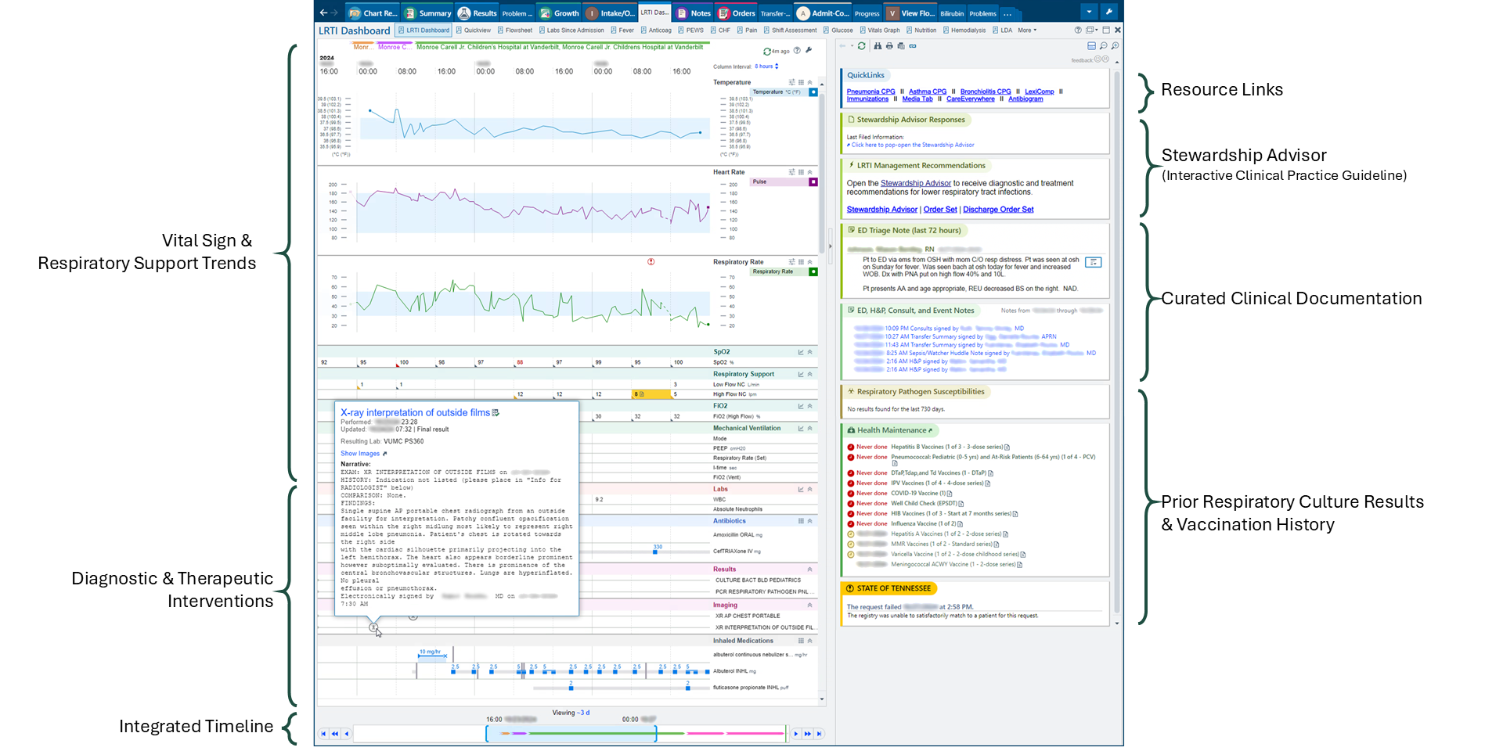Open the Health Maintenance section header
Image resolution: width=1503 pixels, height=751 pixels.
892,430
